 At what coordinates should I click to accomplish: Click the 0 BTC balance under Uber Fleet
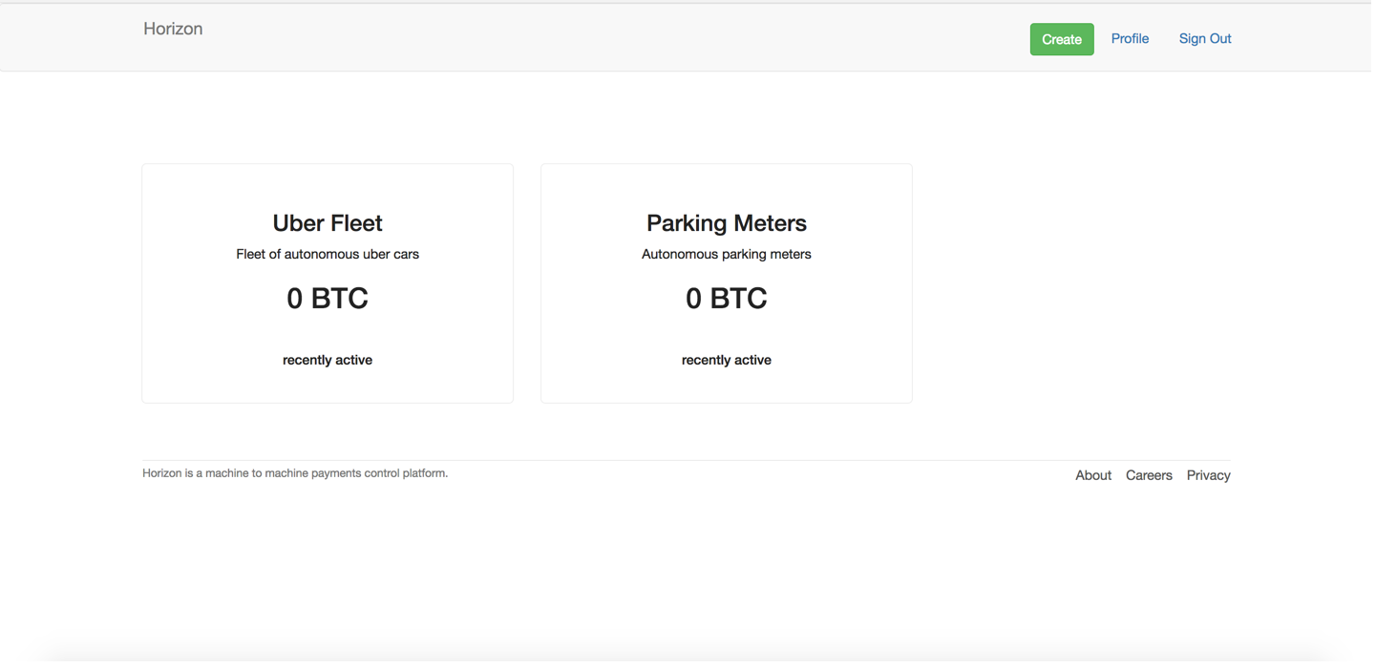click(x=328, y=299)
